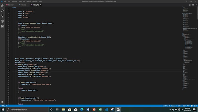Click the network globe icon in tray
This screenshot has width=198, height=112.
(x=179, y=110)
